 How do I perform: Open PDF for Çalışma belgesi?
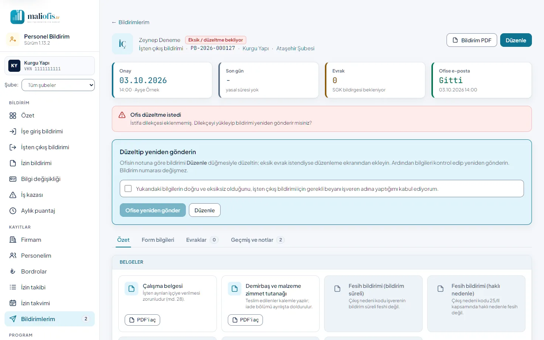point(142,320)
